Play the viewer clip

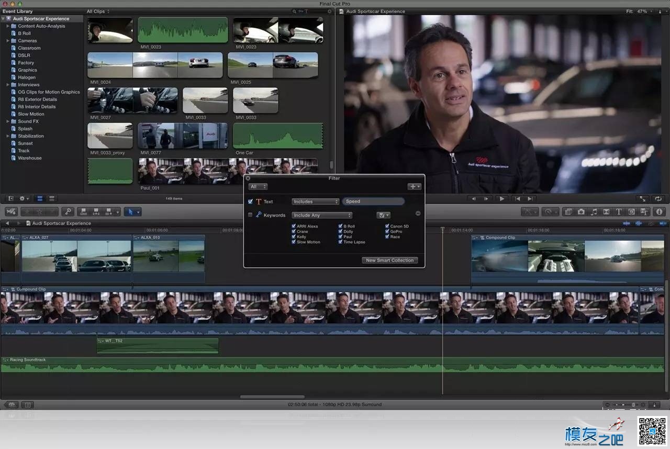[502, 199]
